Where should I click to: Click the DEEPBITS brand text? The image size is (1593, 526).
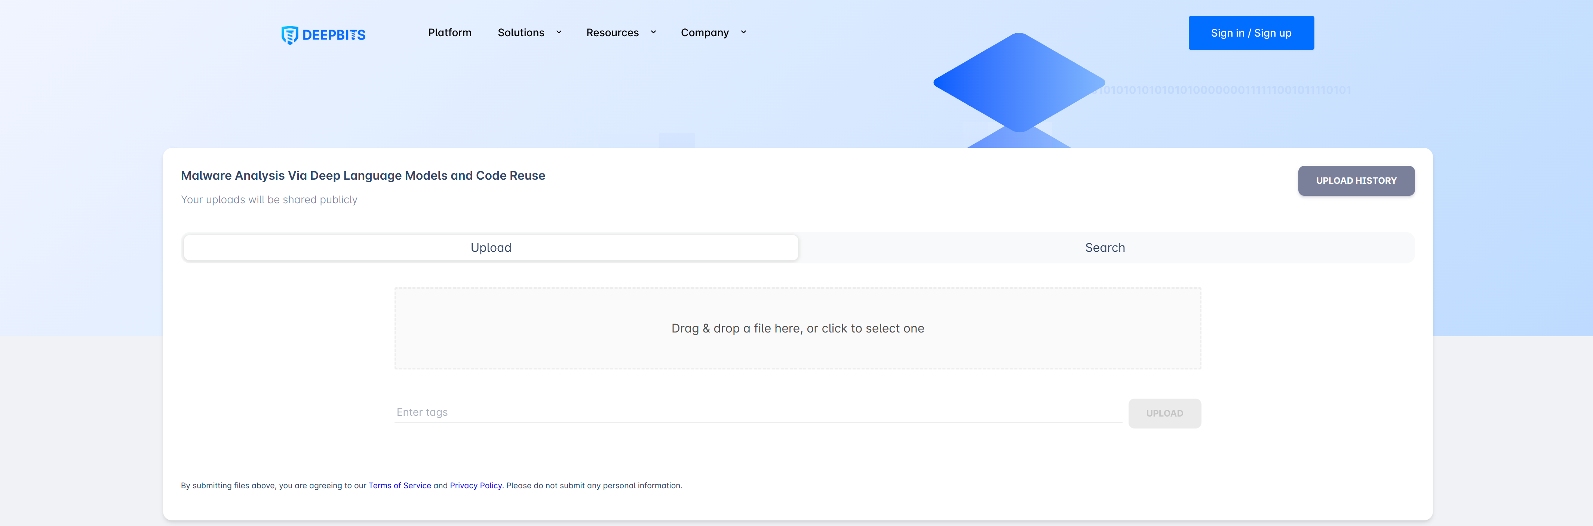[333, 35]
